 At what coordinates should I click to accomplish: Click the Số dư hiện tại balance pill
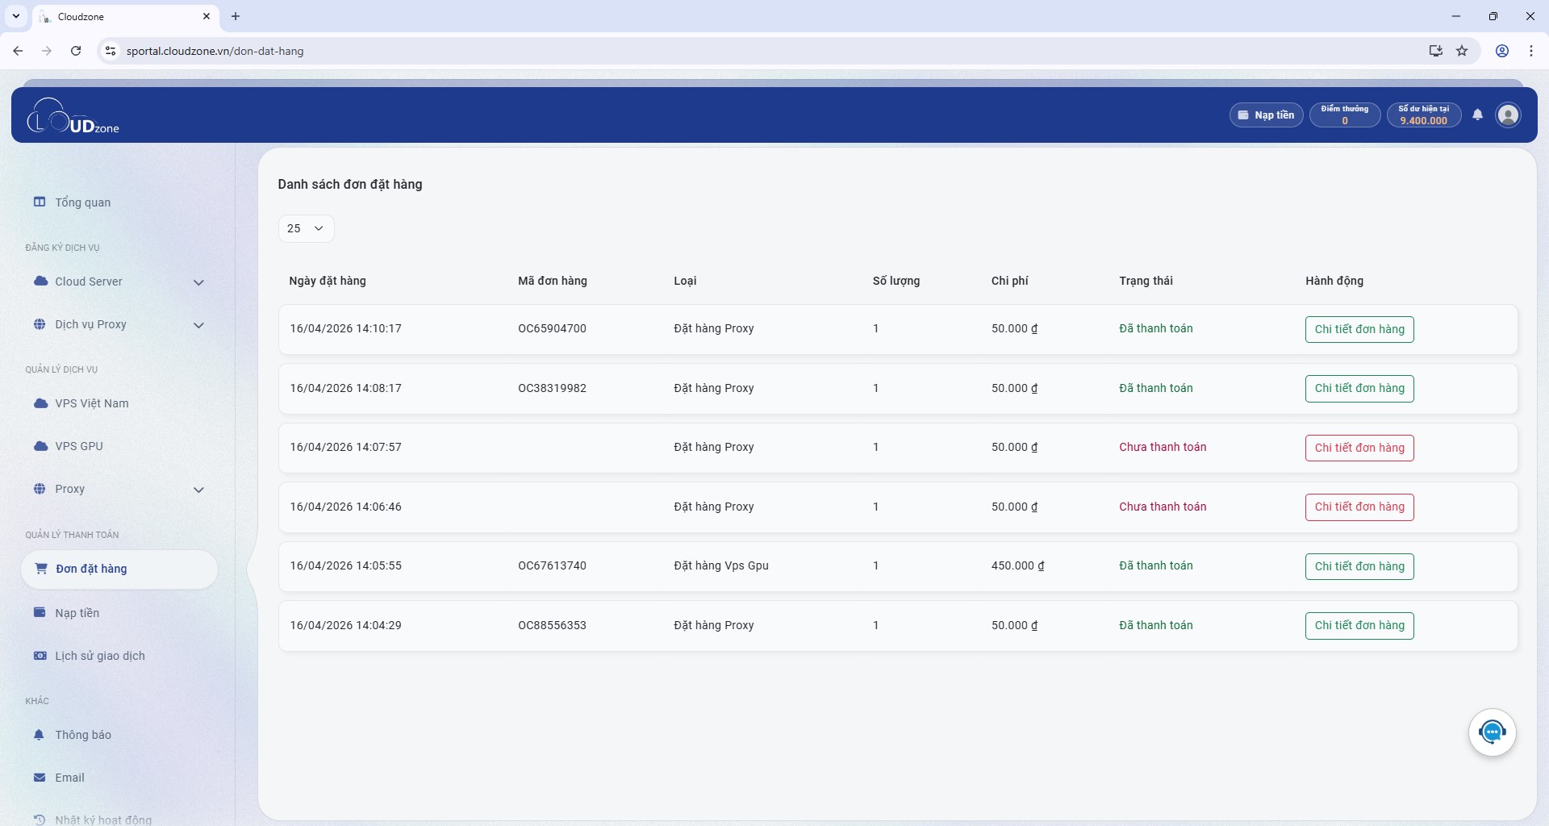point(1423,115)
